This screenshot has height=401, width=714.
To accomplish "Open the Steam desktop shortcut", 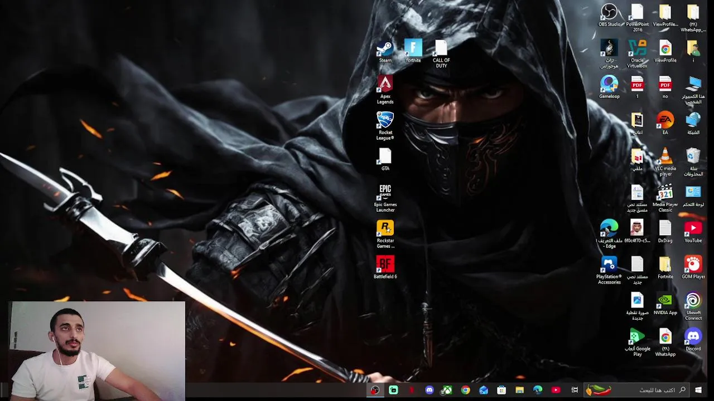I will click(x=385, y=52).
